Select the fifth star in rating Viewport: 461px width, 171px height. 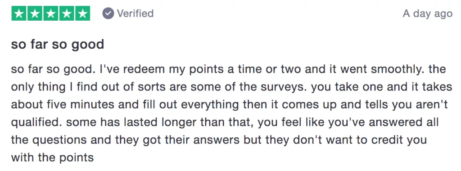[x=83, y=13]
